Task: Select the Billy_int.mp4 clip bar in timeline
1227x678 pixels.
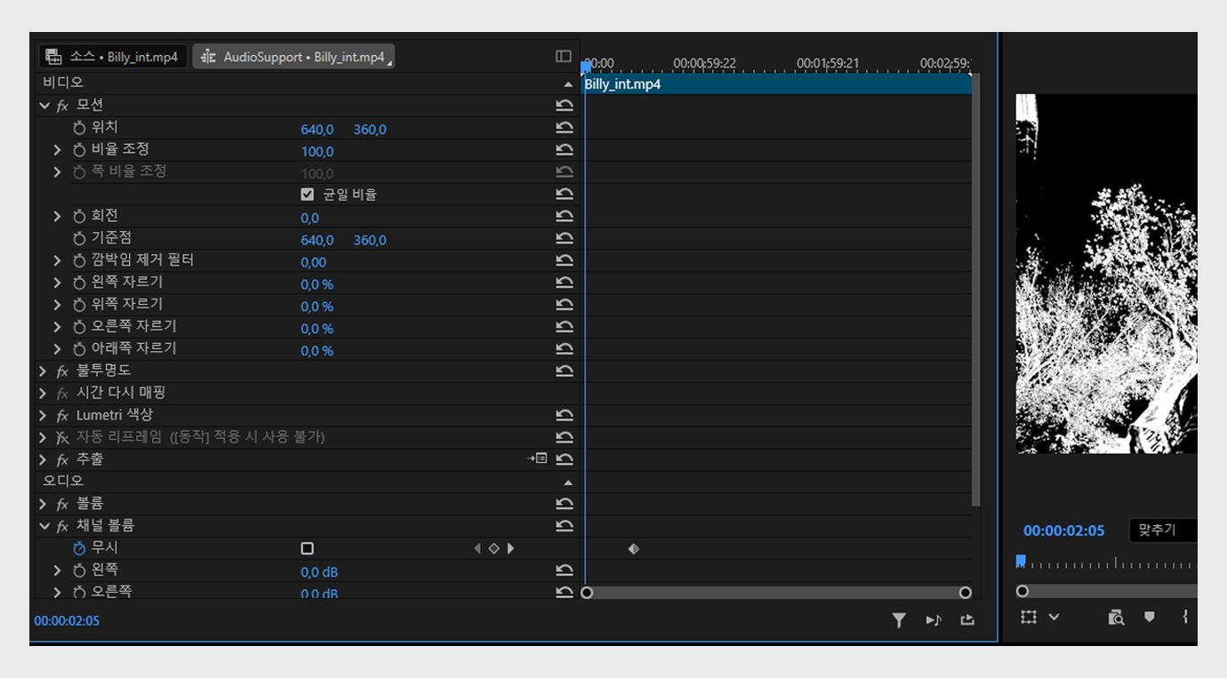Action: [776, 84]
